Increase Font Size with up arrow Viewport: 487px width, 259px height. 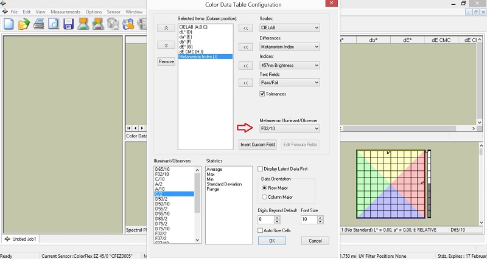(x=320, y=218)
